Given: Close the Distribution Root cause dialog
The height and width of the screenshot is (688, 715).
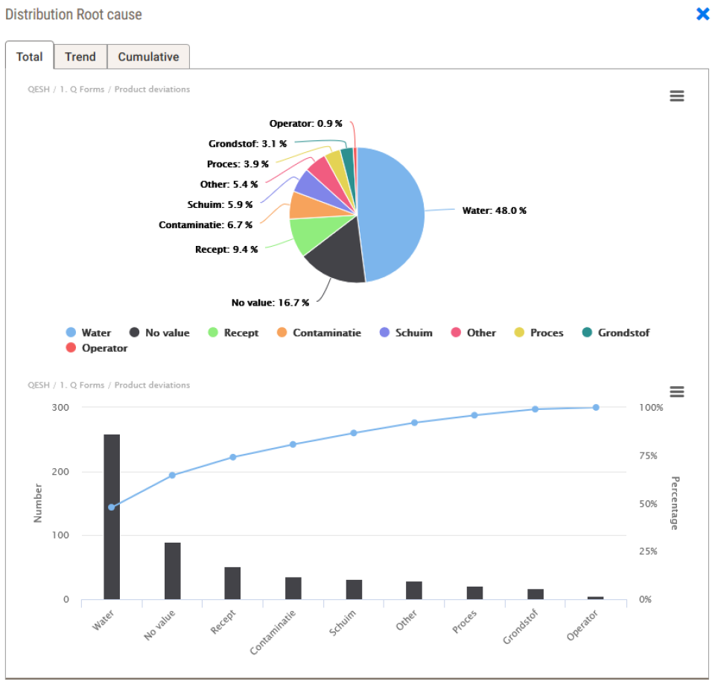Looking at the screenshot, I should [702, 14].
